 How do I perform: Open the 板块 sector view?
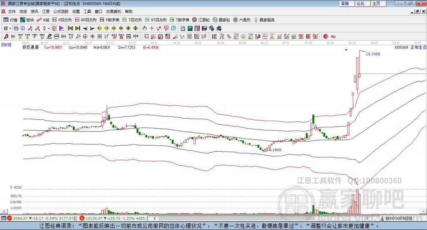click(x=27, y=20)
